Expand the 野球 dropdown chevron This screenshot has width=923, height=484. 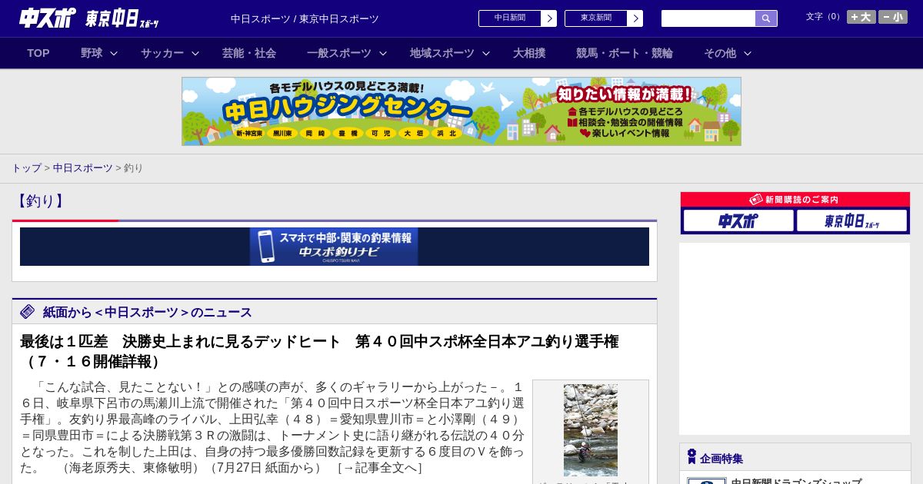114,53
